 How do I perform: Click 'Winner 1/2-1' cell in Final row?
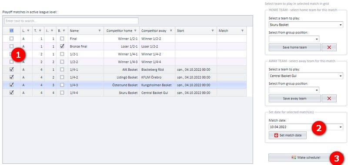click(x=122, y=39)
